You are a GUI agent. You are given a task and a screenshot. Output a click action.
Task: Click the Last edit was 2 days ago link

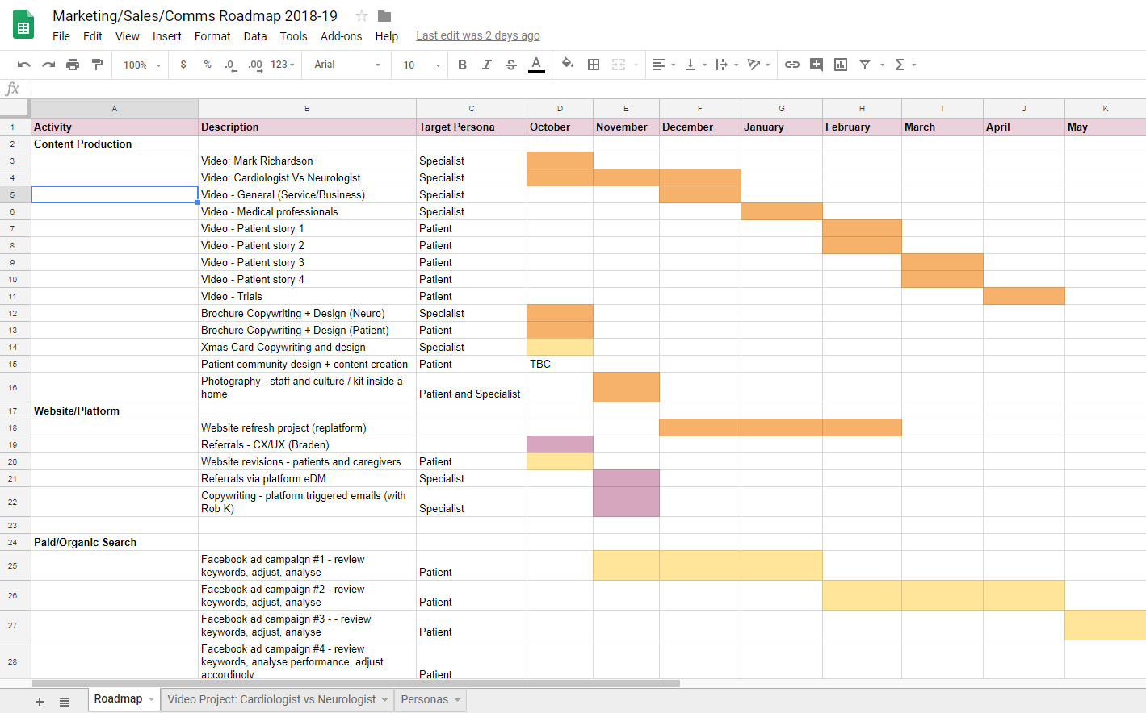click(x=477, y=35)
